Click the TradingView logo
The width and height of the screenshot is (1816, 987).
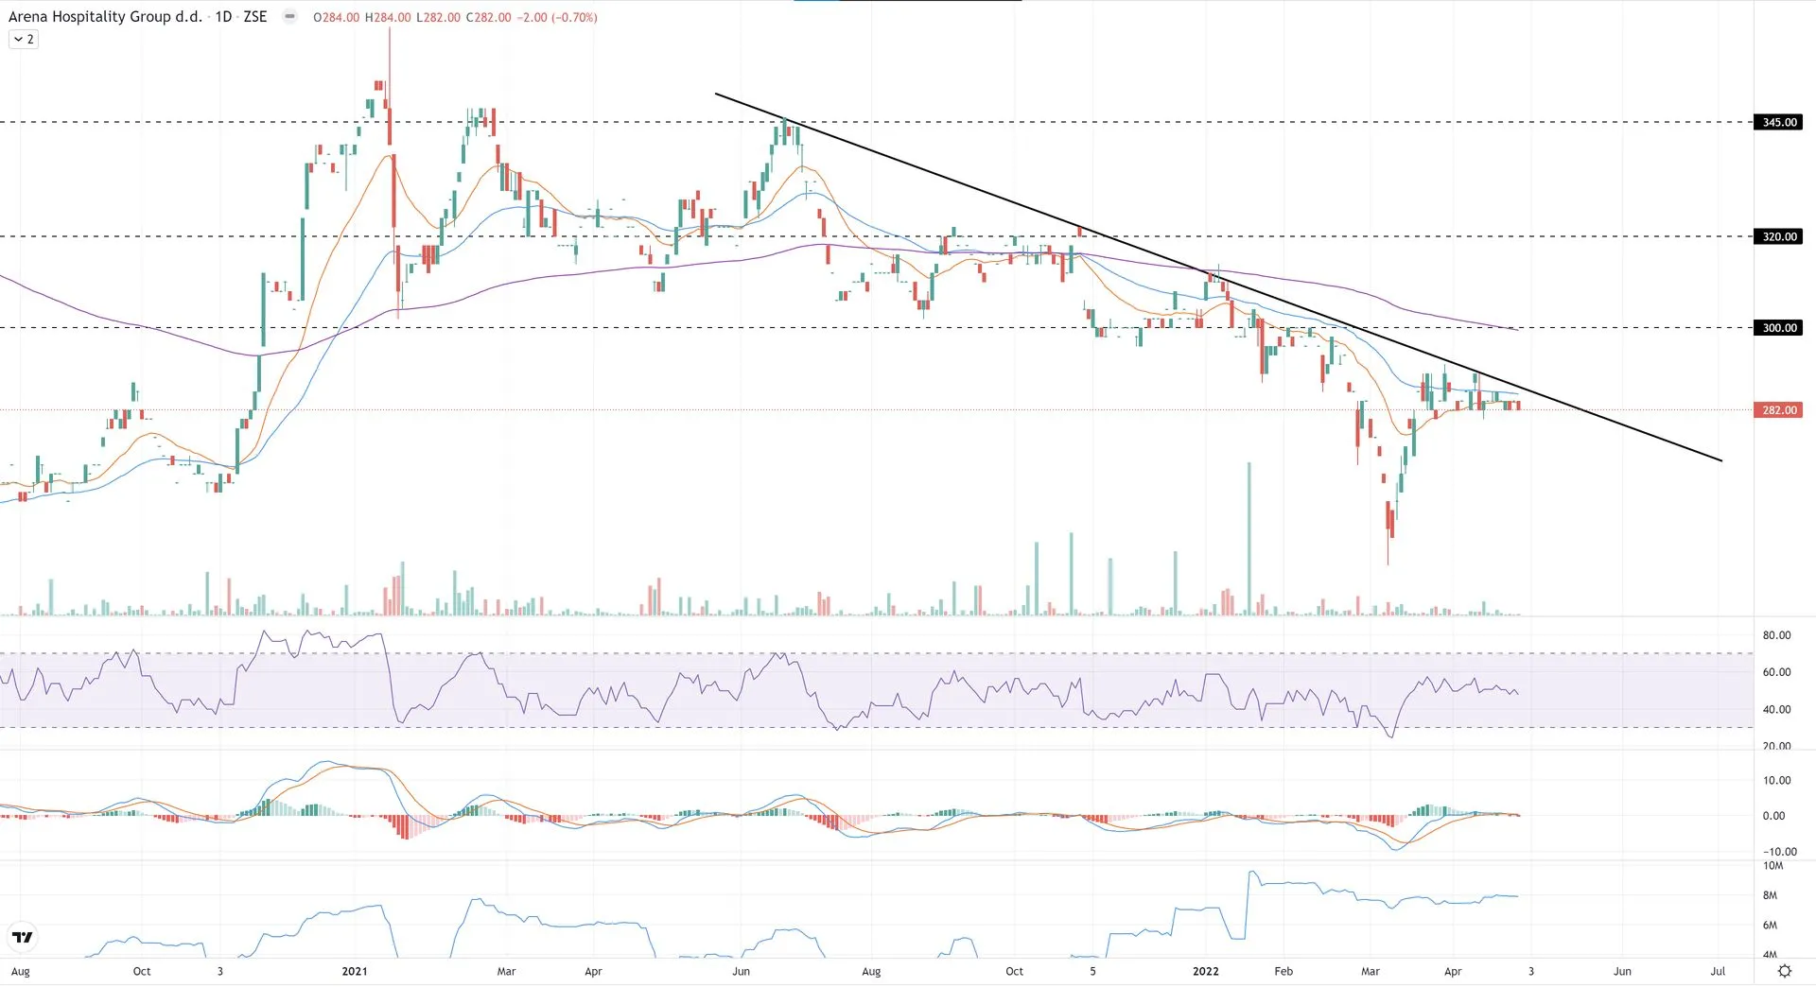[22, 937]
